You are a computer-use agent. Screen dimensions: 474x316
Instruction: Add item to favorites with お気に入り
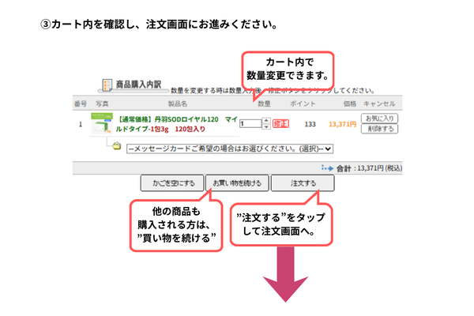(378, 118)
